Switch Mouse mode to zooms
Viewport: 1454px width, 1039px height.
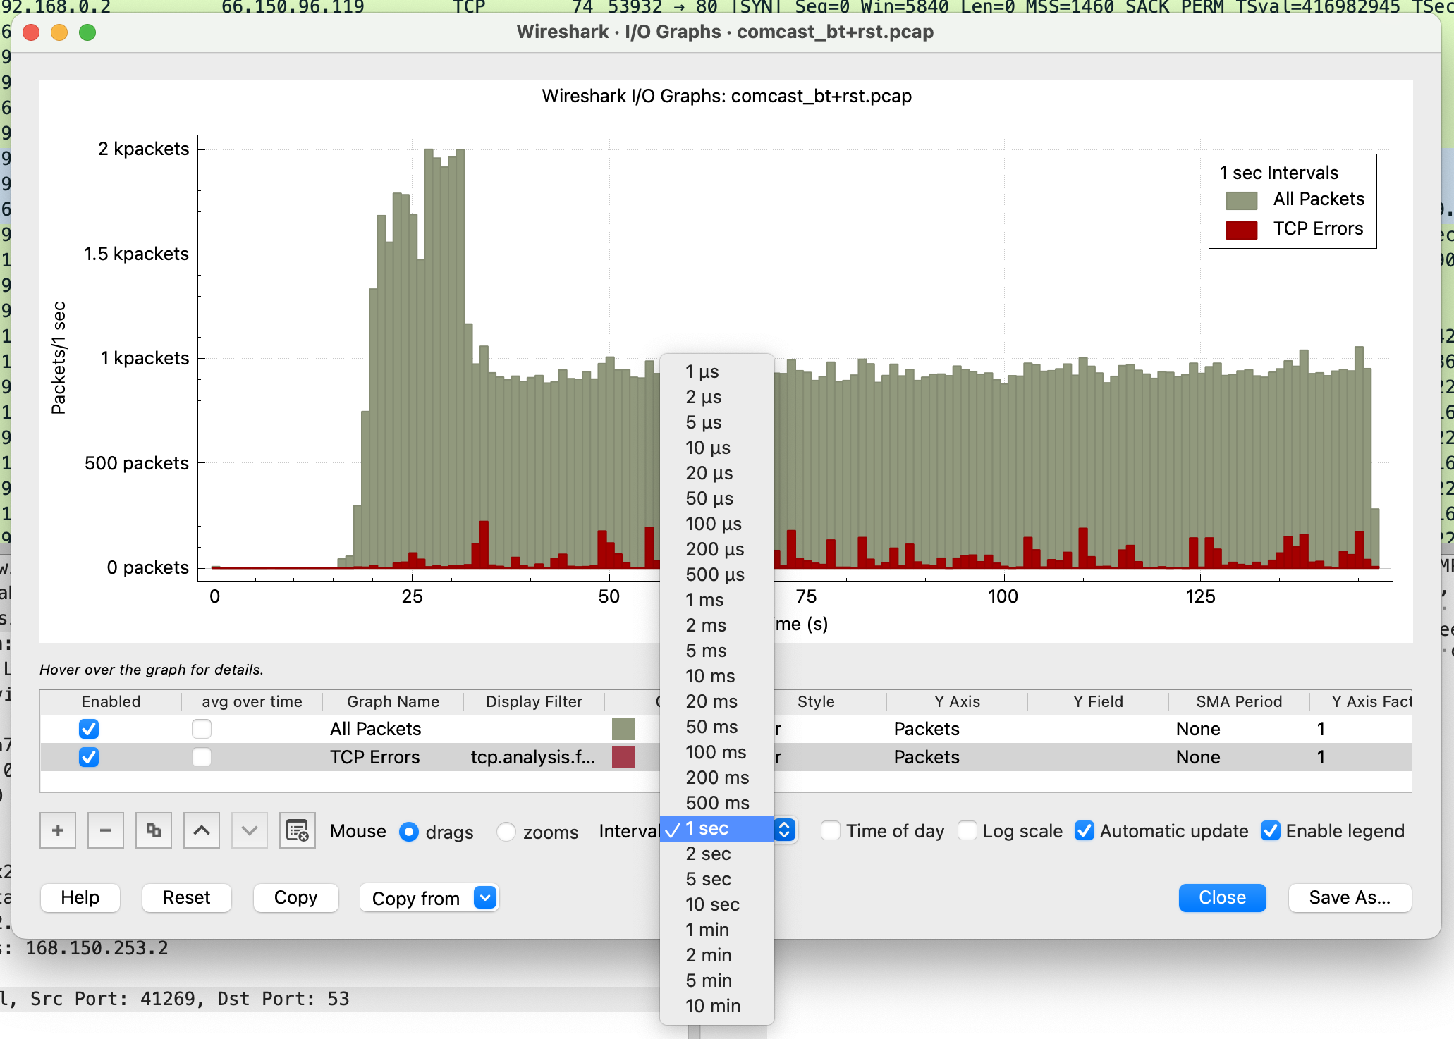[x=506, y=832]
